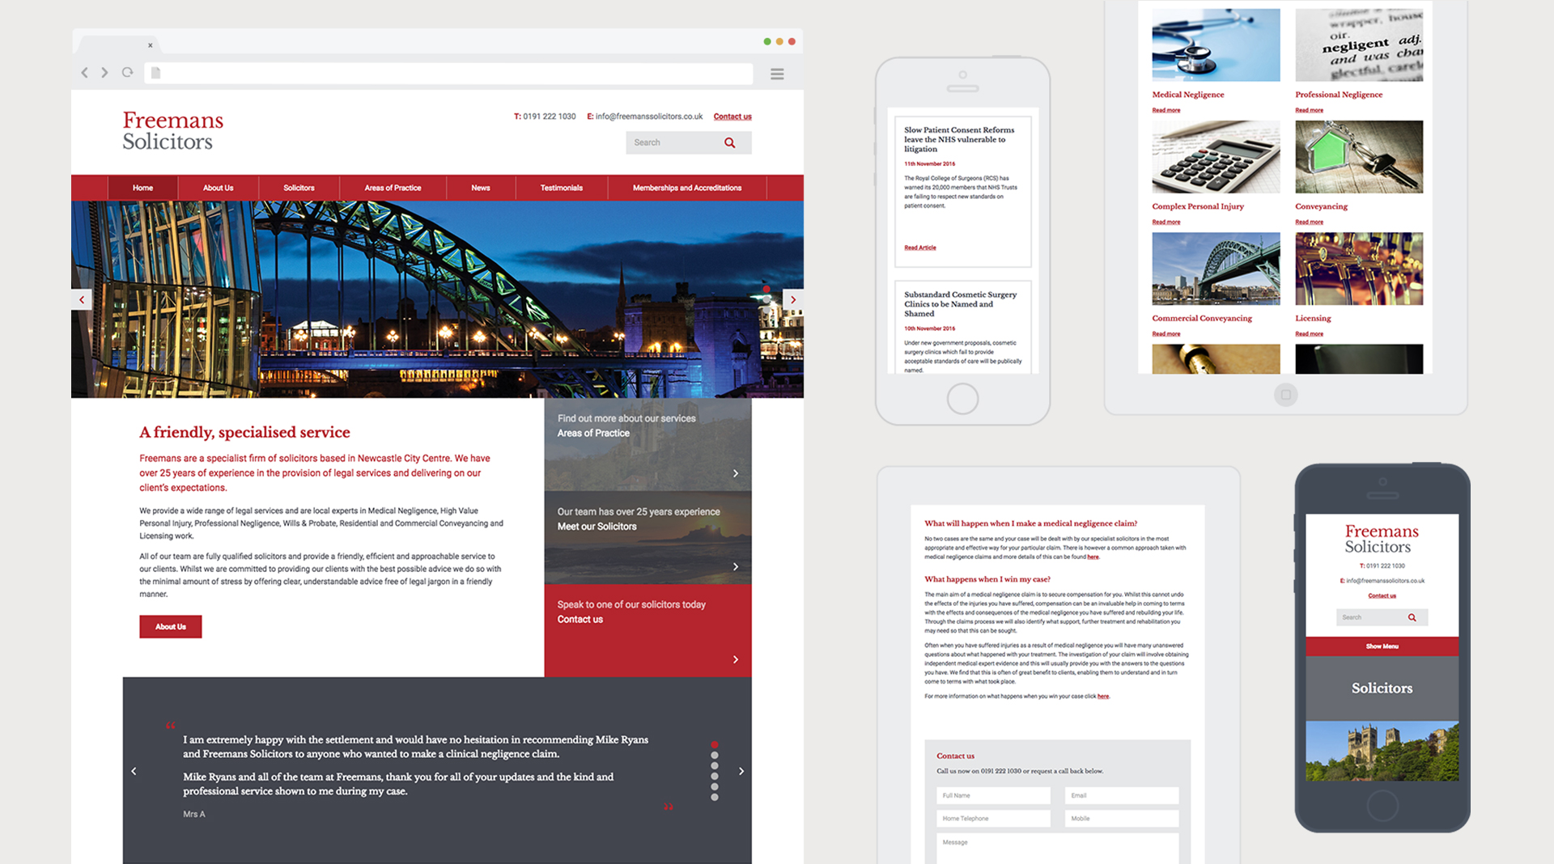Close the browser tab with the x
Viewport: 1554px width, 864px height.
150,45
